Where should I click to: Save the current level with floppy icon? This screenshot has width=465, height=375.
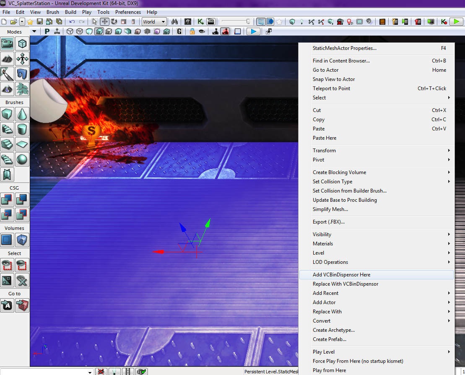coord(40,22)
